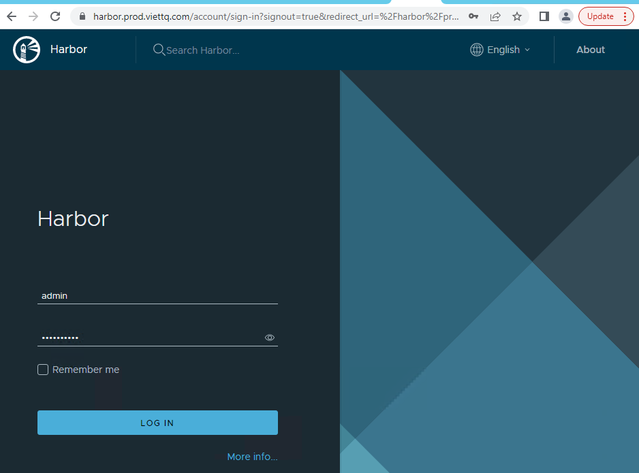
Task: Open the More info... link
Action: coord(252,457)
